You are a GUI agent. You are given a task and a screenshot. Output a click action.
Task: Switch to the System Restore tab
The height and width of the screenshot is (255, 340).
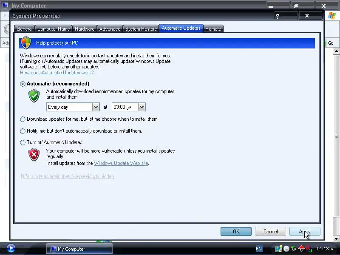click(141, 29)
